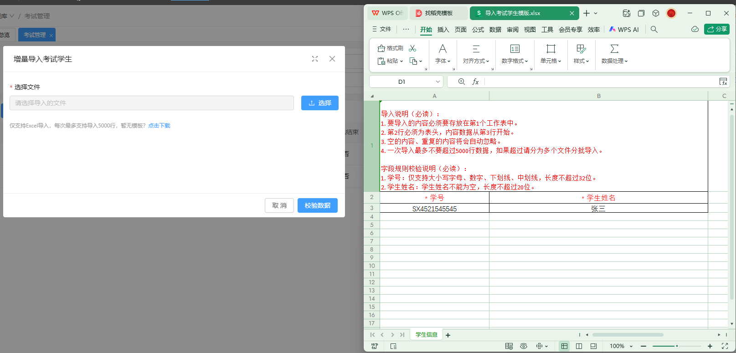
Task: Toggle eye protection mode icon
Action: tap(524, 346)
